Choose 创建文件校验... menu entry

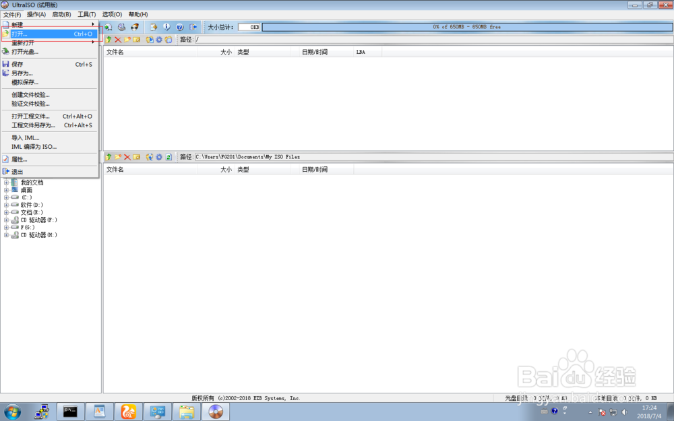[49, 94]
